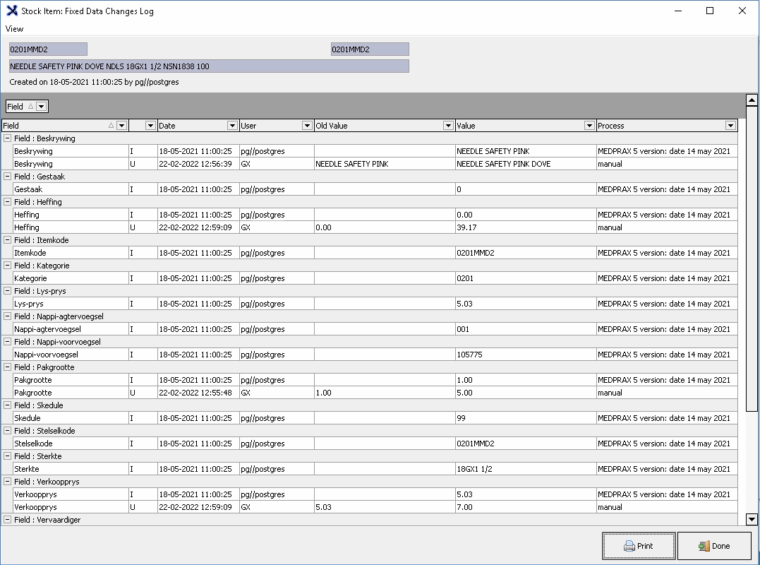Click the Field grouping chip dropdown arrow

tap(42, 107)
